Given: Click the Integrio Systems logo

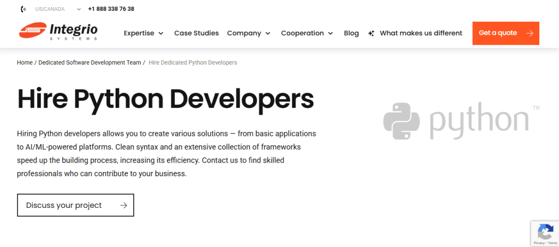Looking at the screenshot, I should click(58, 32).
